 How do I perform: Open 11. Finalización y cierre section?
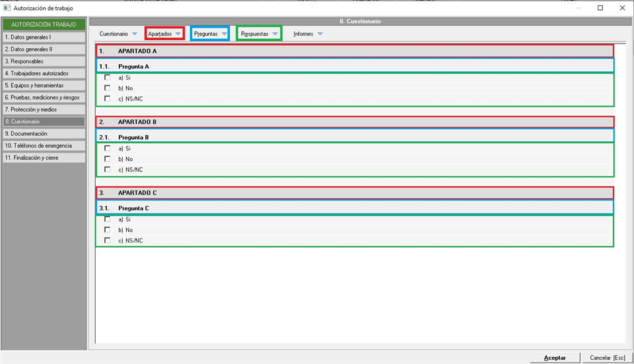[x=44, y=158]
